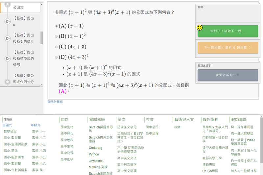This screenshot has width=263, height=175.
Task: Open the 數學 小四 grade link
Action: [39, 151]
